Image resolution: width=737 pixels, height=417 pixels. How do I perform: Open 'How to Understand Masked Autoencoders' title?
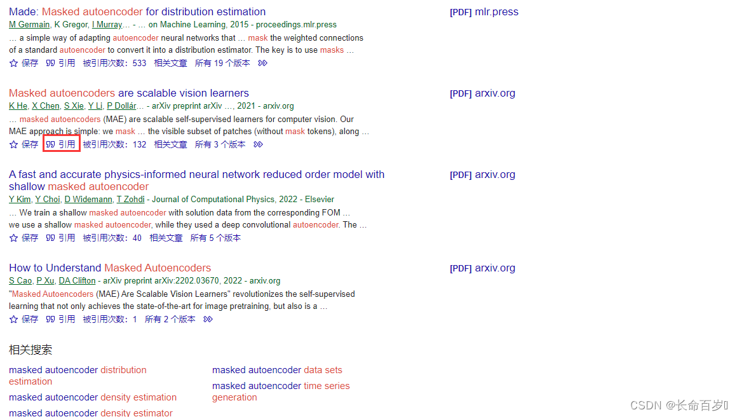coord(110,268)
